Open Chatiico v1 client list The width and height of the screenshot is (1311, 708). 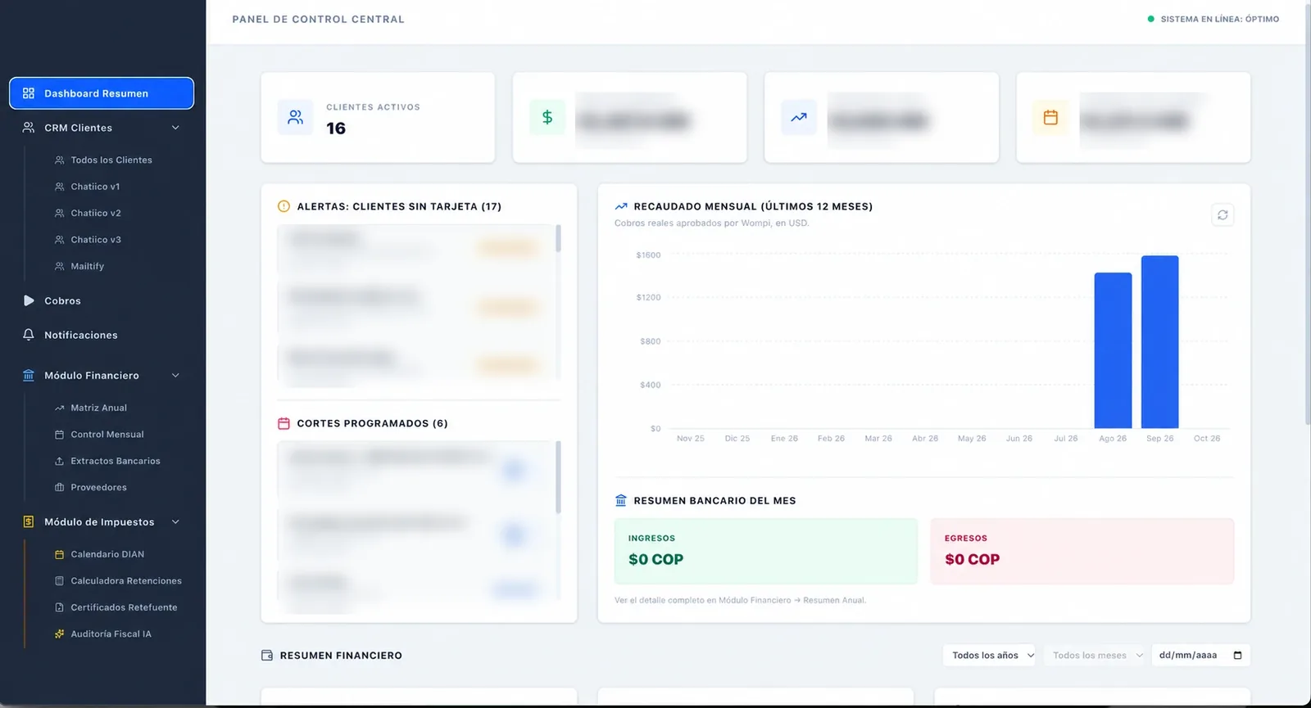pos(95,187)
